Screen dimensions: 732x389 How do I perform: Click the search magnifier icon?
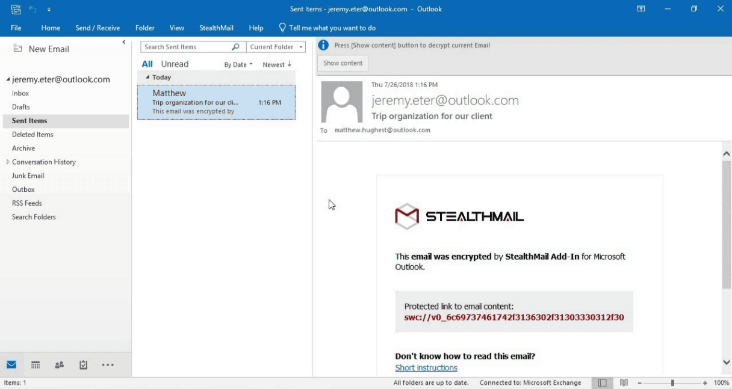click(236, 47)
